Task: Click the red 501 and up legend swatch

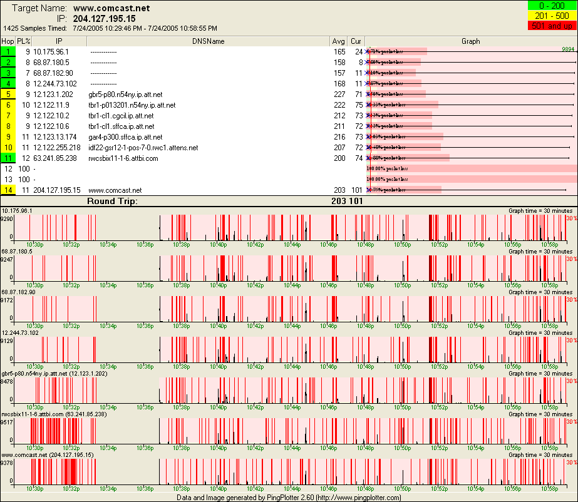Action: pyautogui.click(x=552, y=26)
